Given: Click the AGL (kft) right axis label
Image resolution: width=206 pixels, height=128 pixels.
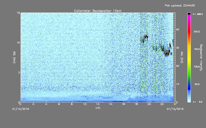Looking at the screenshot, I should (182, 57).
